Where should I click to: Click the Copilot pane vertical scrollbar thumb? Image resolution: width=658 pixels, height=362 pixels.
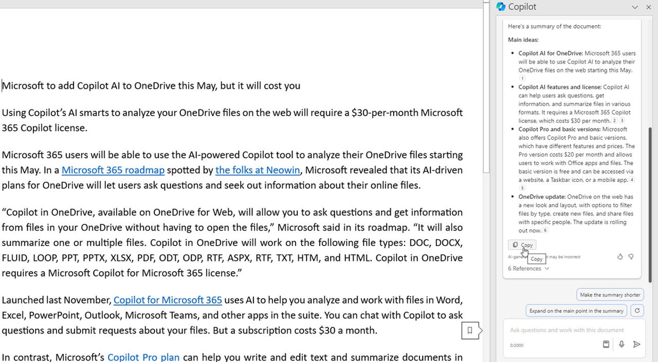pyautogui.click(x=650, y=205)
